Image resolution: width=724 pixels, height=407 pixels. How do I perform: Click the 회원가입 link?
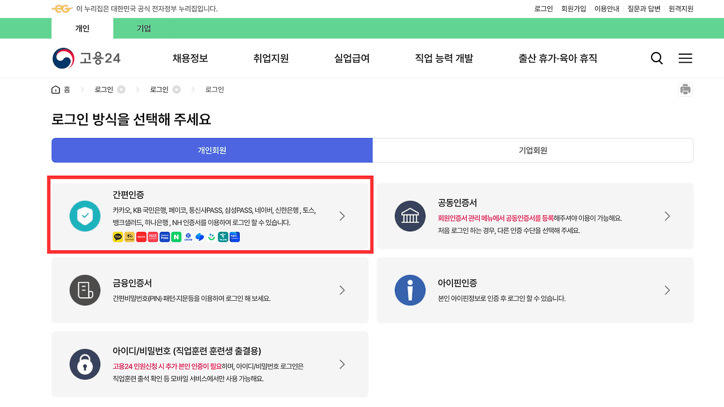click(x=574, y=8)
